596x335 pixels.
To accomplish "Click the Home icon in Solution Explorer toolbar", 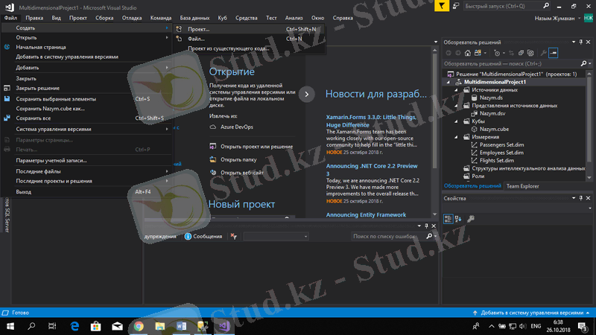I will pyautogui.click(x=467, y=54).
